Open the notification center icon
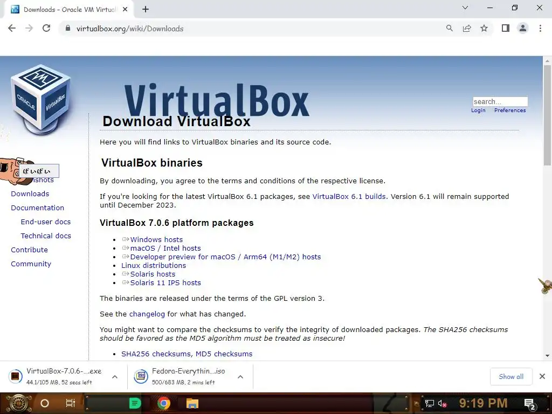This screenshot has height=414, width=552. click(530, 404)
